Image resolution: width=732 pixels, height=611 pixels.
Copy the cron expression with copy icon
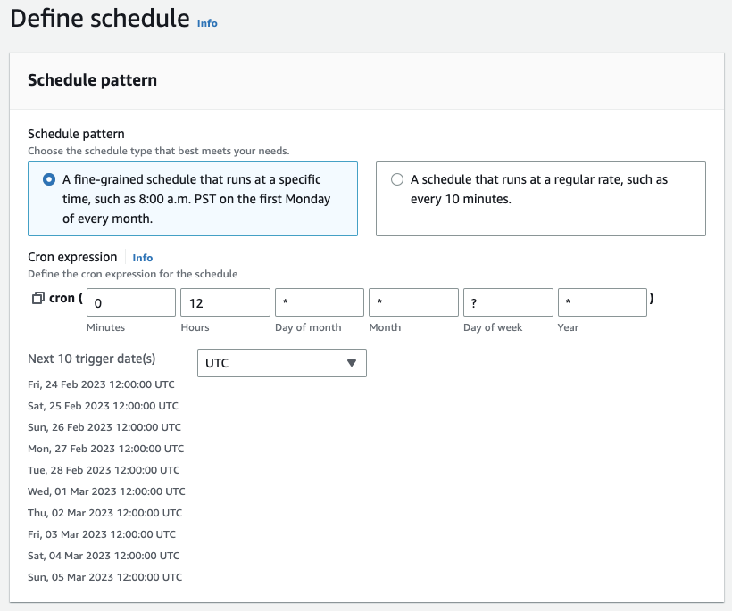(x=37, y=298)
